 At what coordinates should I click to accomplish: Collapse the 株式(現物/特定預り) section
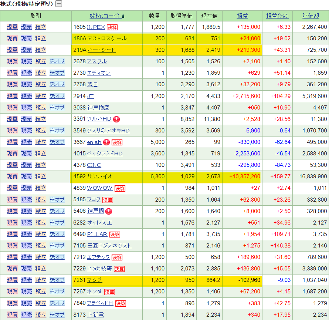[x=59, y=4]
